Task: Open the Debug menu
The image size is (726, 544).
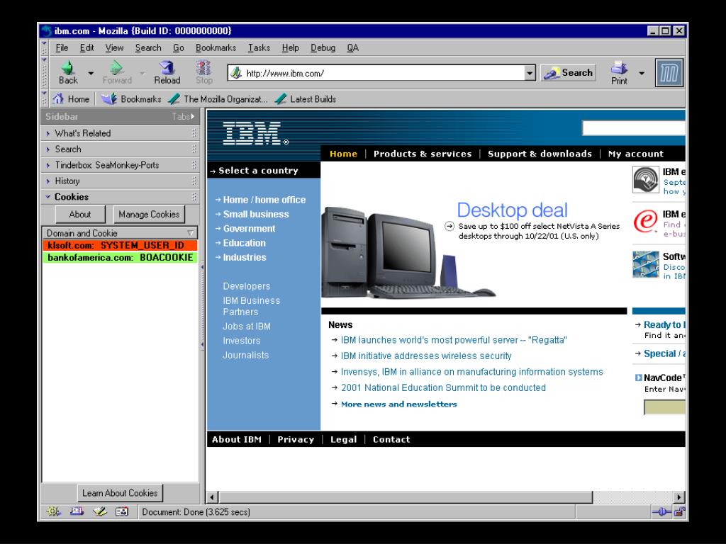Action: pos(323,47)
